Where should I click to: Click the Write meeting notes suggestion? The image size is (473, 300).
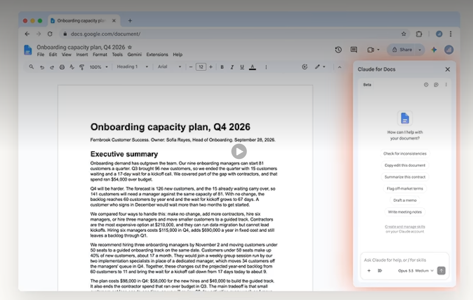405,212
